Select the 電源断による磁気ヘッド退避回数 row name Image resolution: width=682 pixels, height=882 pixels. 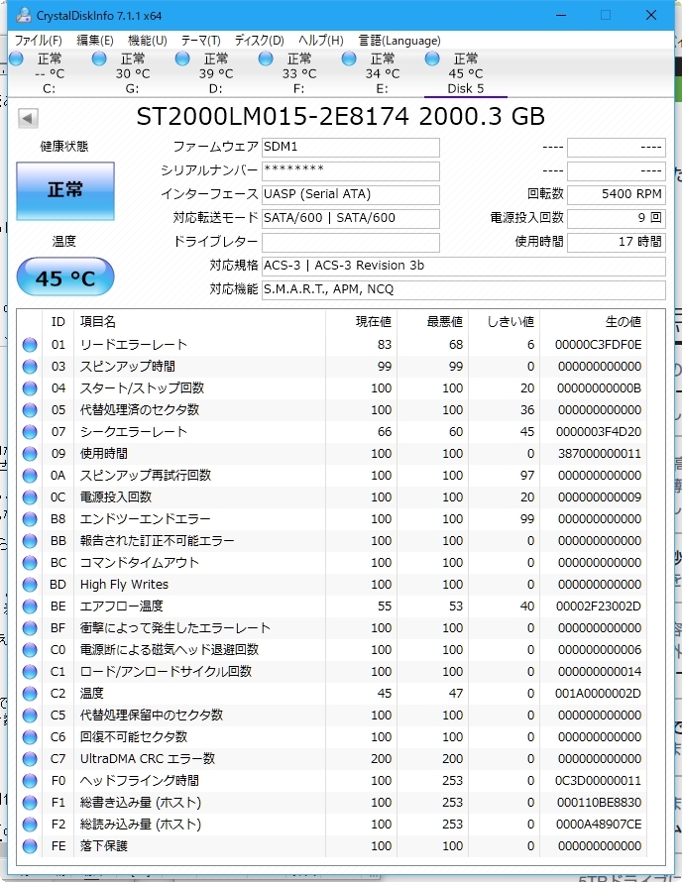[170, 650]
